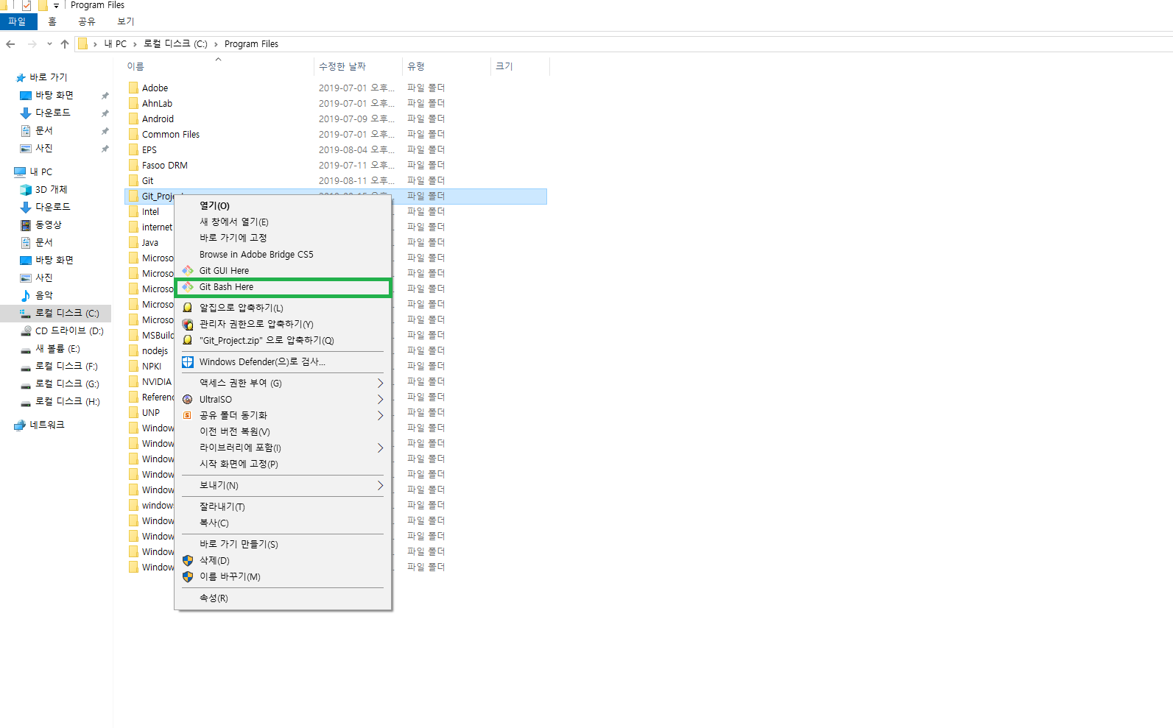Click the 내 PC computer icon in sidebar
The height and width of the screenshot is (728, 1173).
pyautogui.click(x=20, y=172)
